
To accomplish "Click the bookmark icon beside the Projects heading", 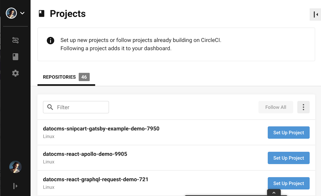I will pyautogui.click(x=41, y=13).
